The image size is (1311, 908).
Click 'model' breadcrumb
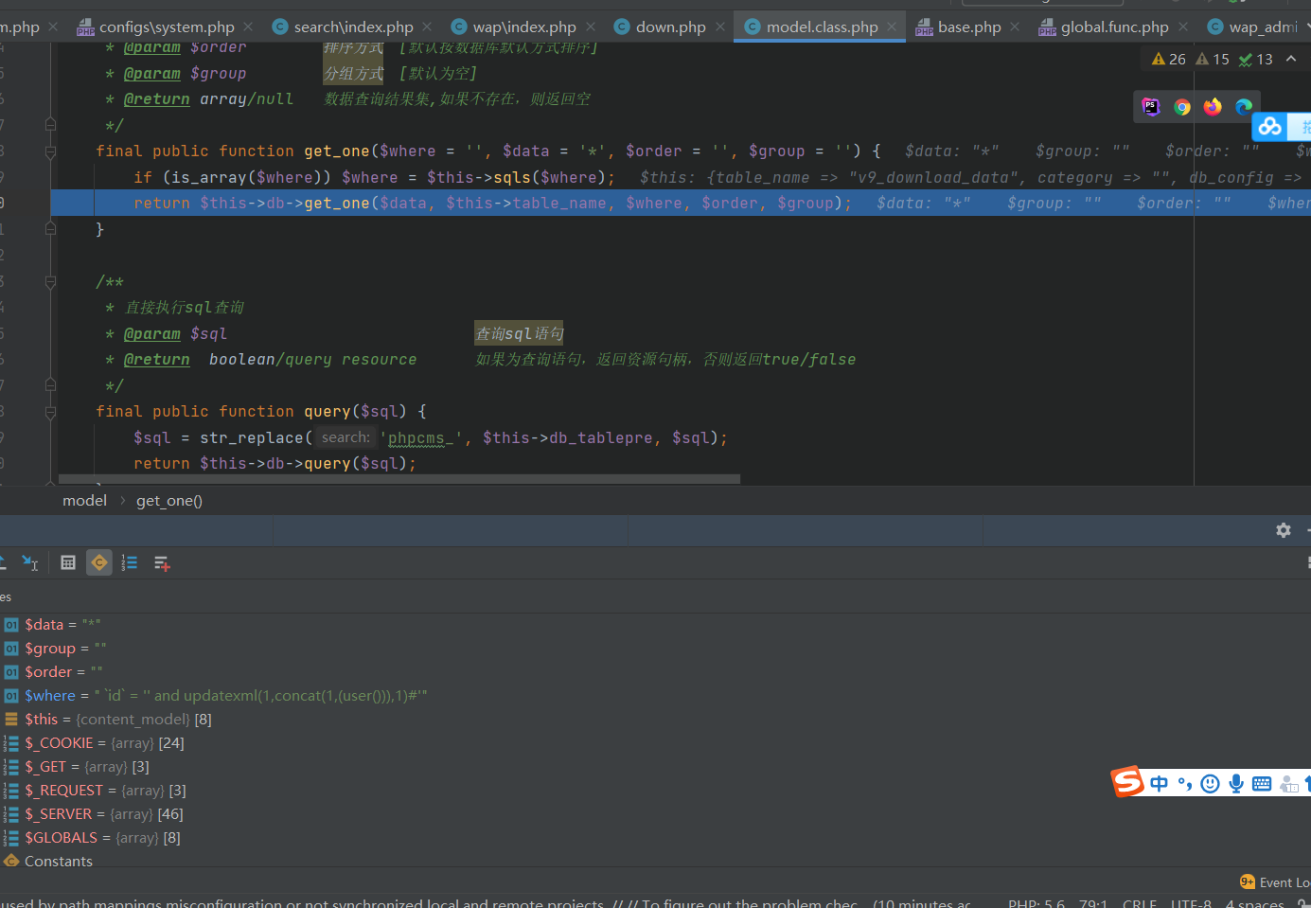click(x=84, y=501)
